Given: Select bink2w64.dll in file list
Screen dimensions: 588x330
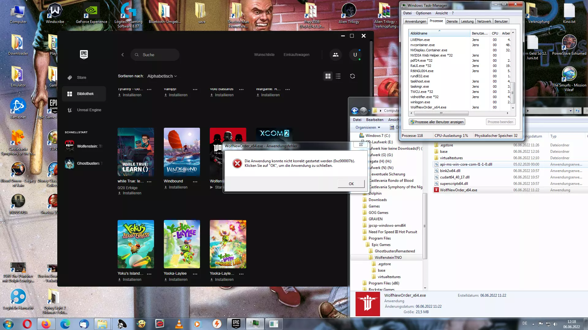Looking at the screenshot, I should [x=450, y=171].
